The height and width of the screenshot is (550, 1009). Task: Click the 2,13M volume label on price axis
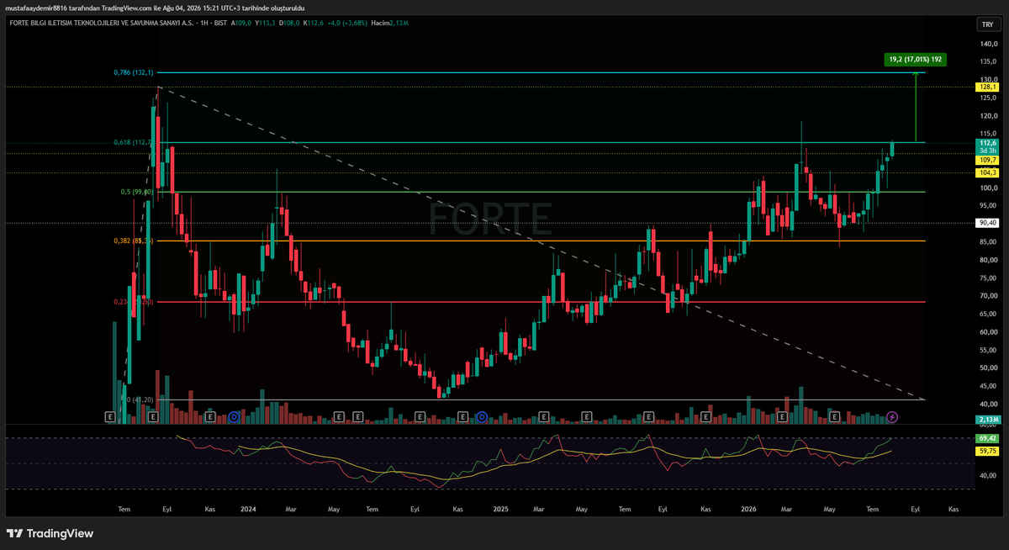tap(987, 419)
